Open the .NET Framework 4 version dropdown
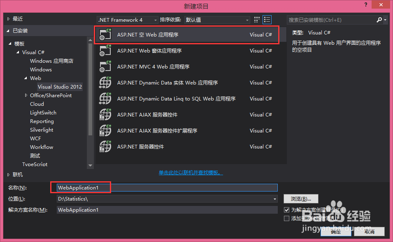393x242 pixels. click(x=127, y=20)
